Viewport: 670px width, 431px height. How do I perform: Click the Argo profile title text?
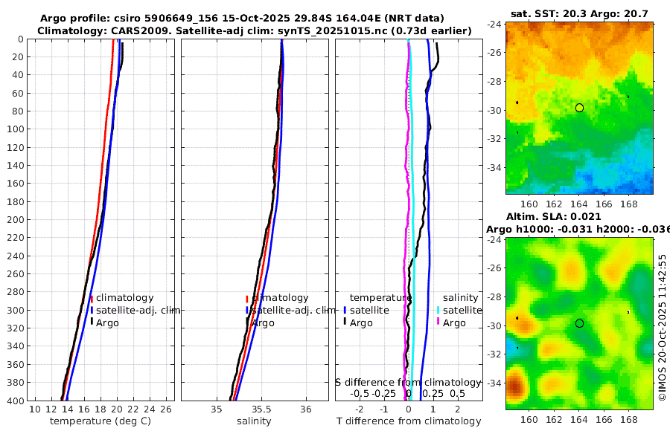242,19
